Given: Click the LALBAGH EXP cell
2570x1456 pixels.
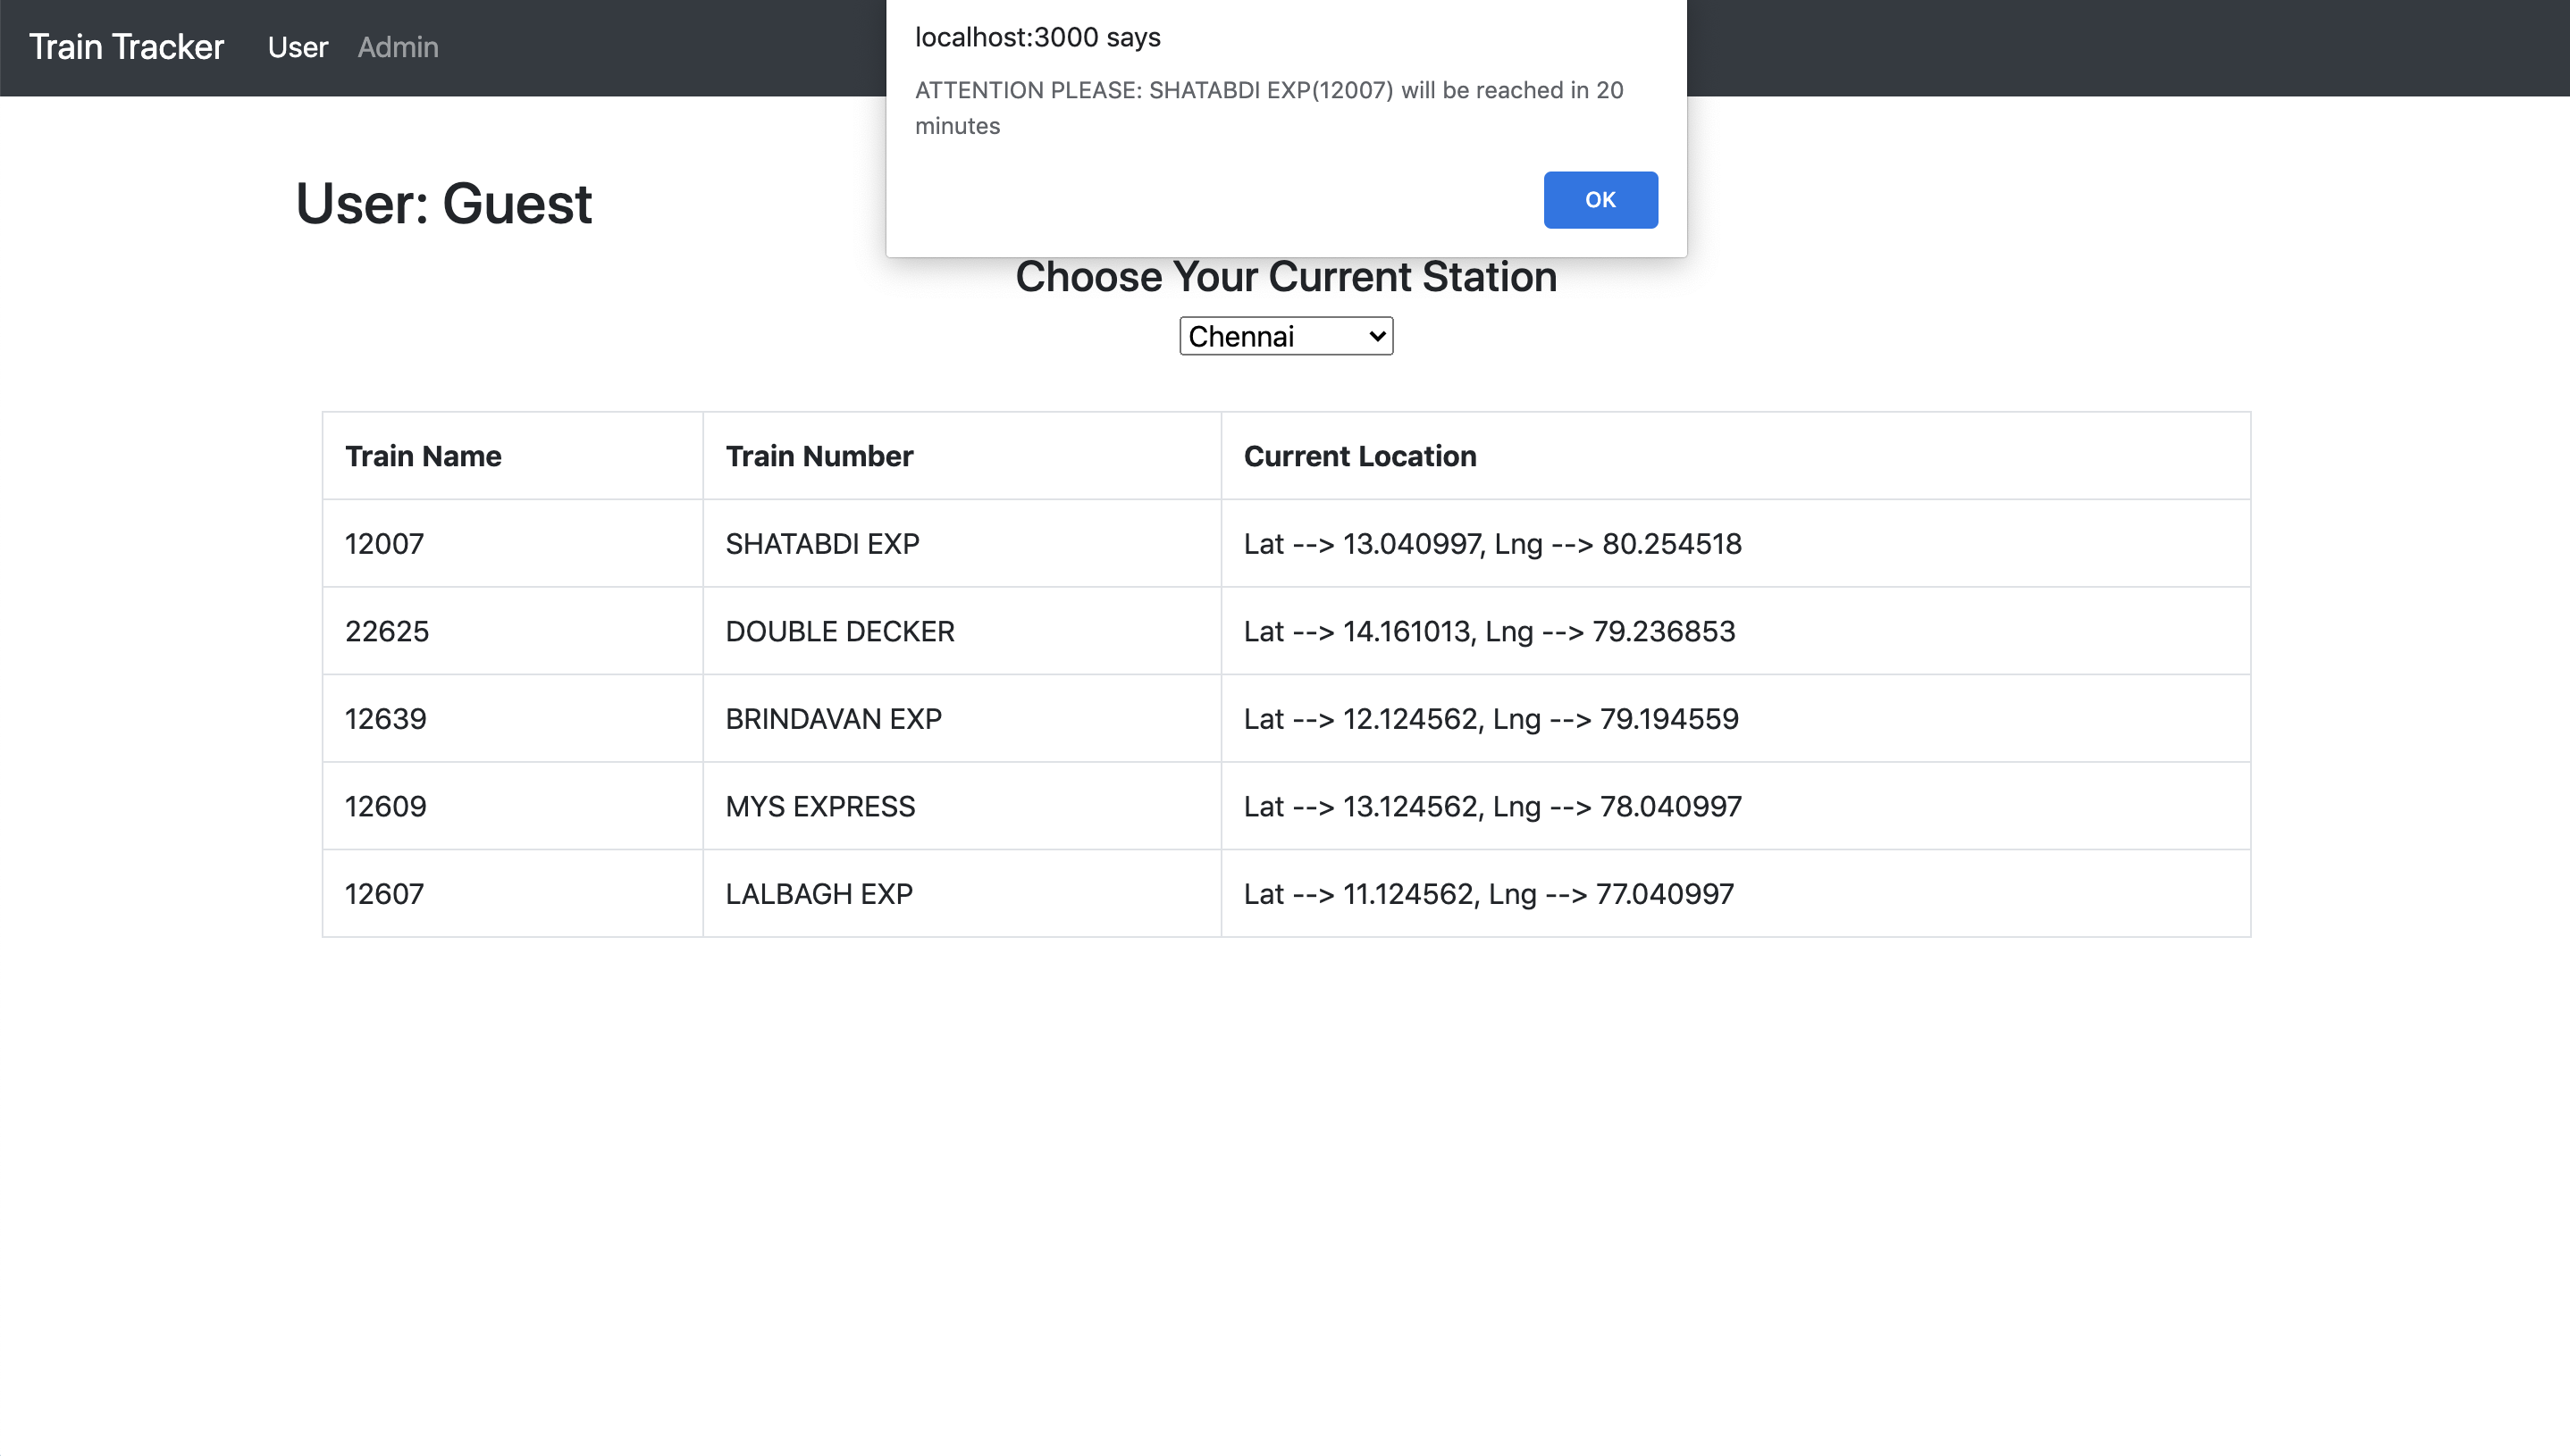Looking at the screenshot, I should [x=819, y=894].
